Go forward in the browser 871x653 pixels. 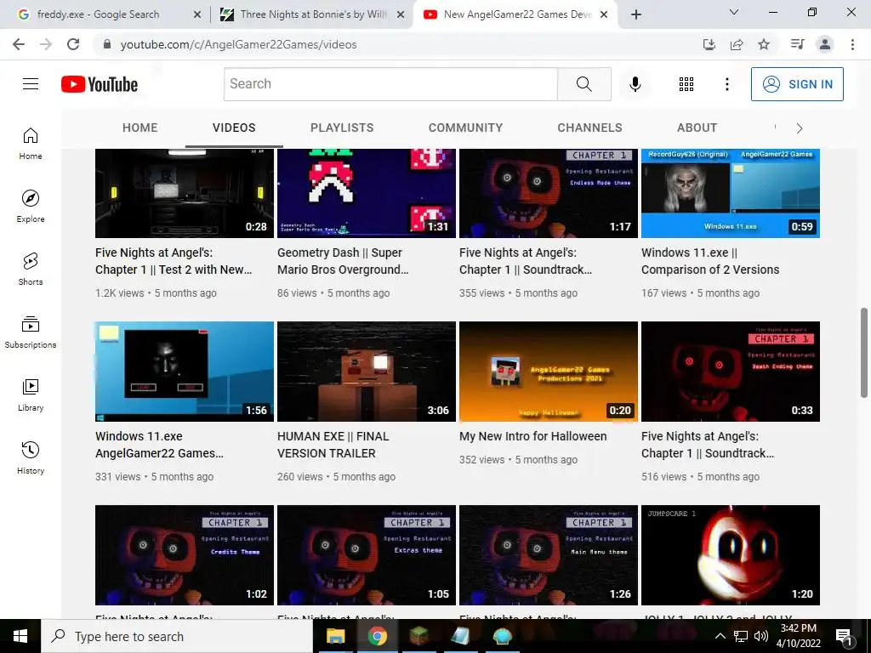point(46,44)
